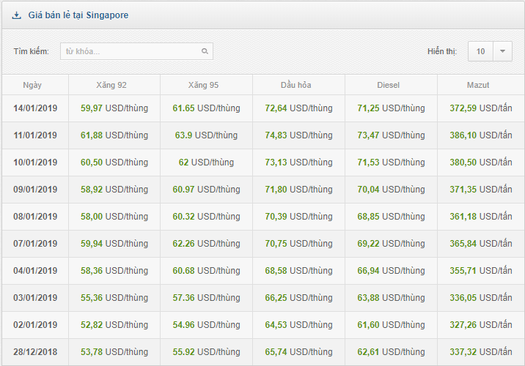Open the Giá bán lẻ tại Singapore title
Screen dimensions: 525x366
(x=78, y=15)
